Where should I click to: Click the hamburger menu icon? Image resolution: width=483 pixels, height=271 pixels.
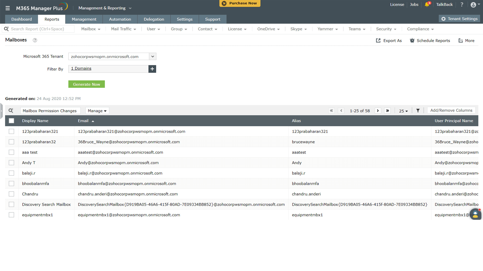point(8,8)
